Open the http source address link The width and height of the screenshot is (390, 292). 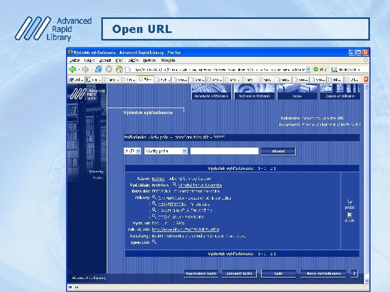point(185,230)
